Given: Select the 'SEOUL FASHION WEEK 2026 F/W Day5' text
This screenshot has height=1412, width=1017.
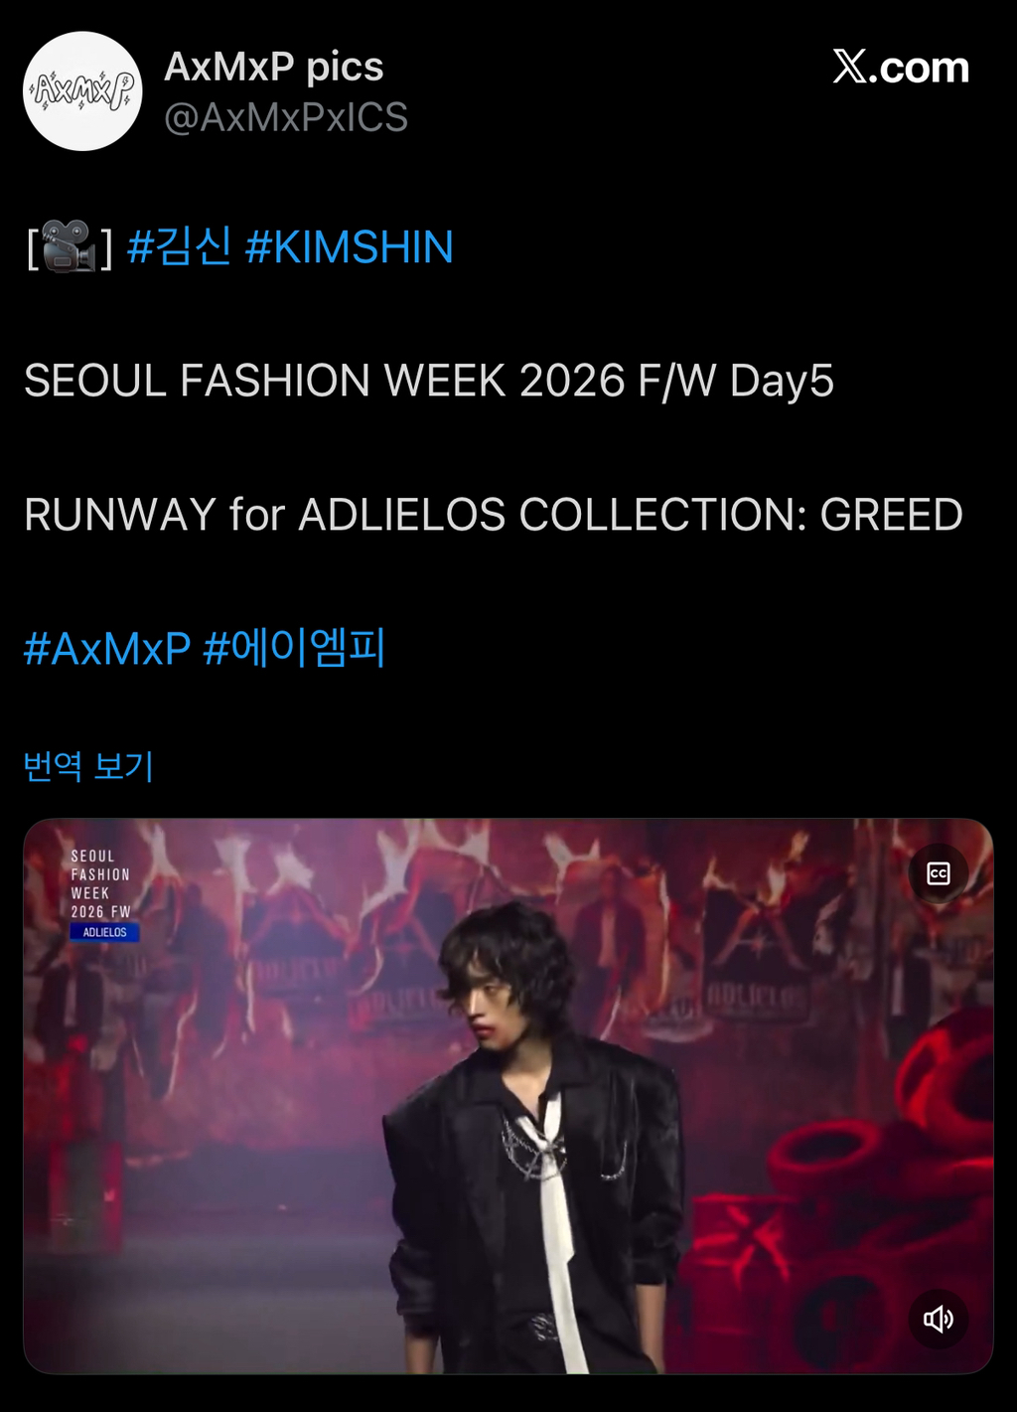Looking at the screenshot, I should tap(429, 381).
